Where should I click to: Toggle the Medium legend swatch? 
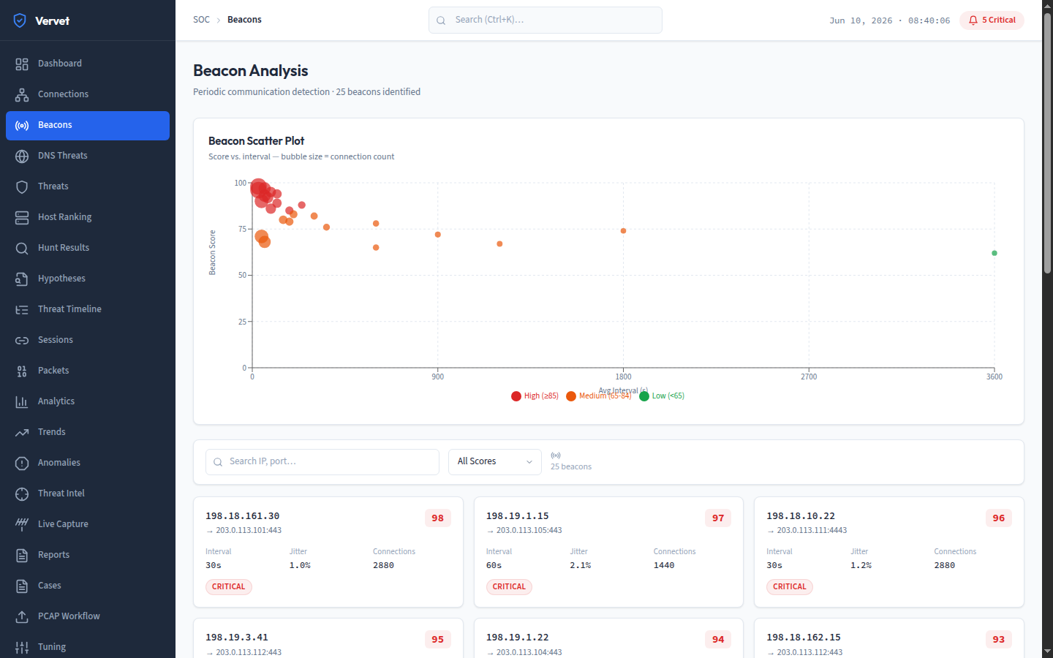click(x=571, y=396)
